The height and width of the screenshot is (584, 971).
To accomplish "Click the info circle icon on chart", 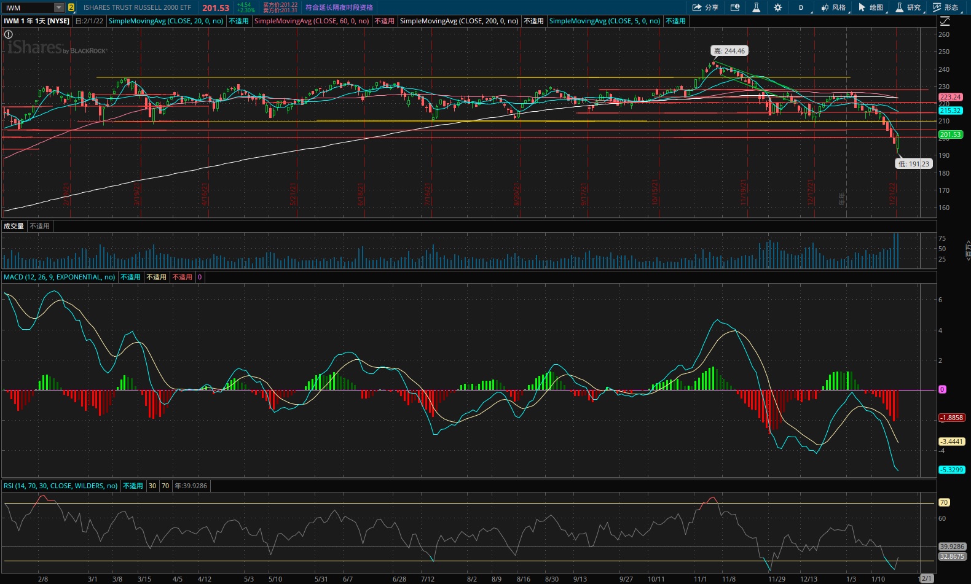I will tap(9, 34).
